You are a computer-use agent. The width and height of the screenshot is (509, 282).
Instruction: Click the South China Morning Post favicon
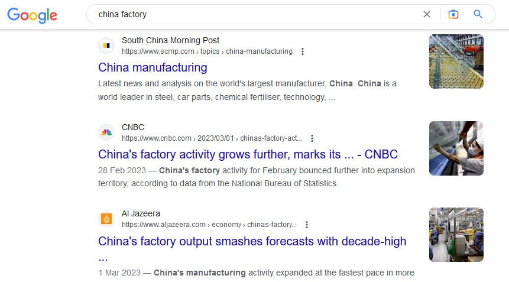pos(106,46)
